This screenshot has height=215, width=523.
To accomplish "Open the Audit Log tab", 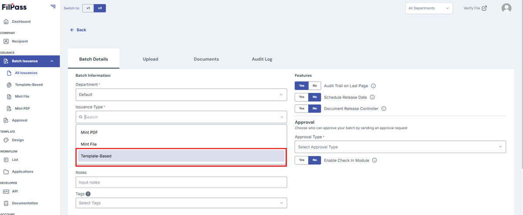I will click(x=262, y=59).
